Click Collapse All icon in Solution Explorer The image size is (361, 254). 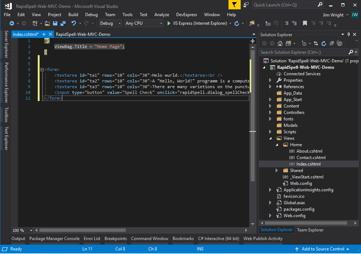331,43
